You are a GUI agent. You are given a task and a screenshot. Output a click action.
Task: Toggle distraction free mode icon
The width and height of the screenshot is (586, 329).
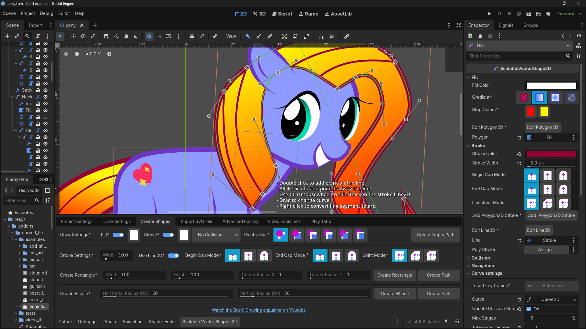coord(459,25)
